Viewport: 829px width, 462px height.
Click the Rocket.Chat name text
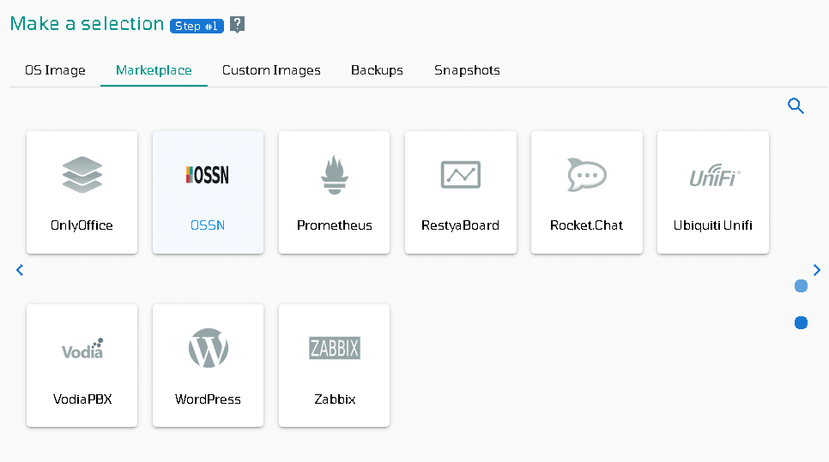(x=587, y=225)
